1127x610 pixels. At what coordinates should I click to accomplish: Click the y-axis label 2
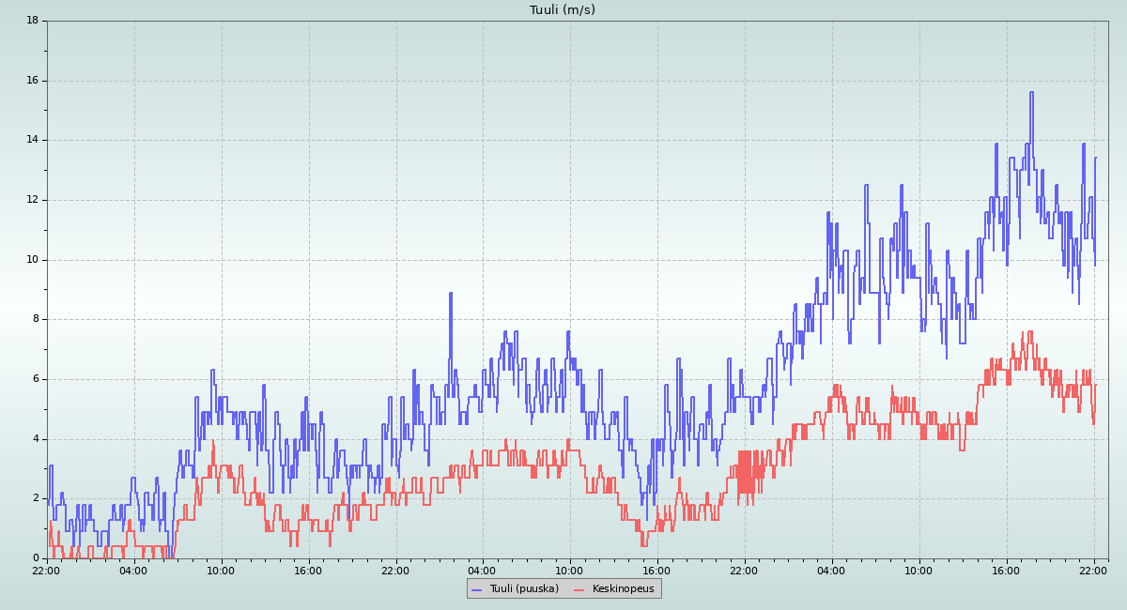pyautogui.click(x=35, y=498)
